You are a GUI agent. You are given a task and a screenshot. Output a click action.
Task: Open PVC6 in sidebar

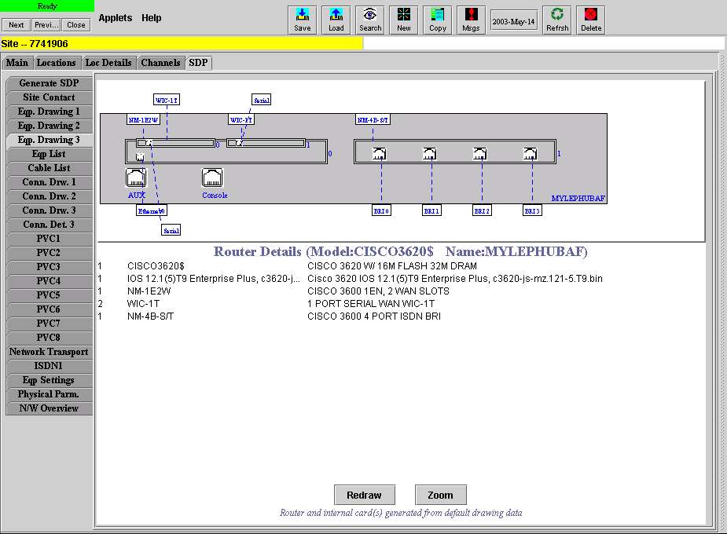point(49,309)
